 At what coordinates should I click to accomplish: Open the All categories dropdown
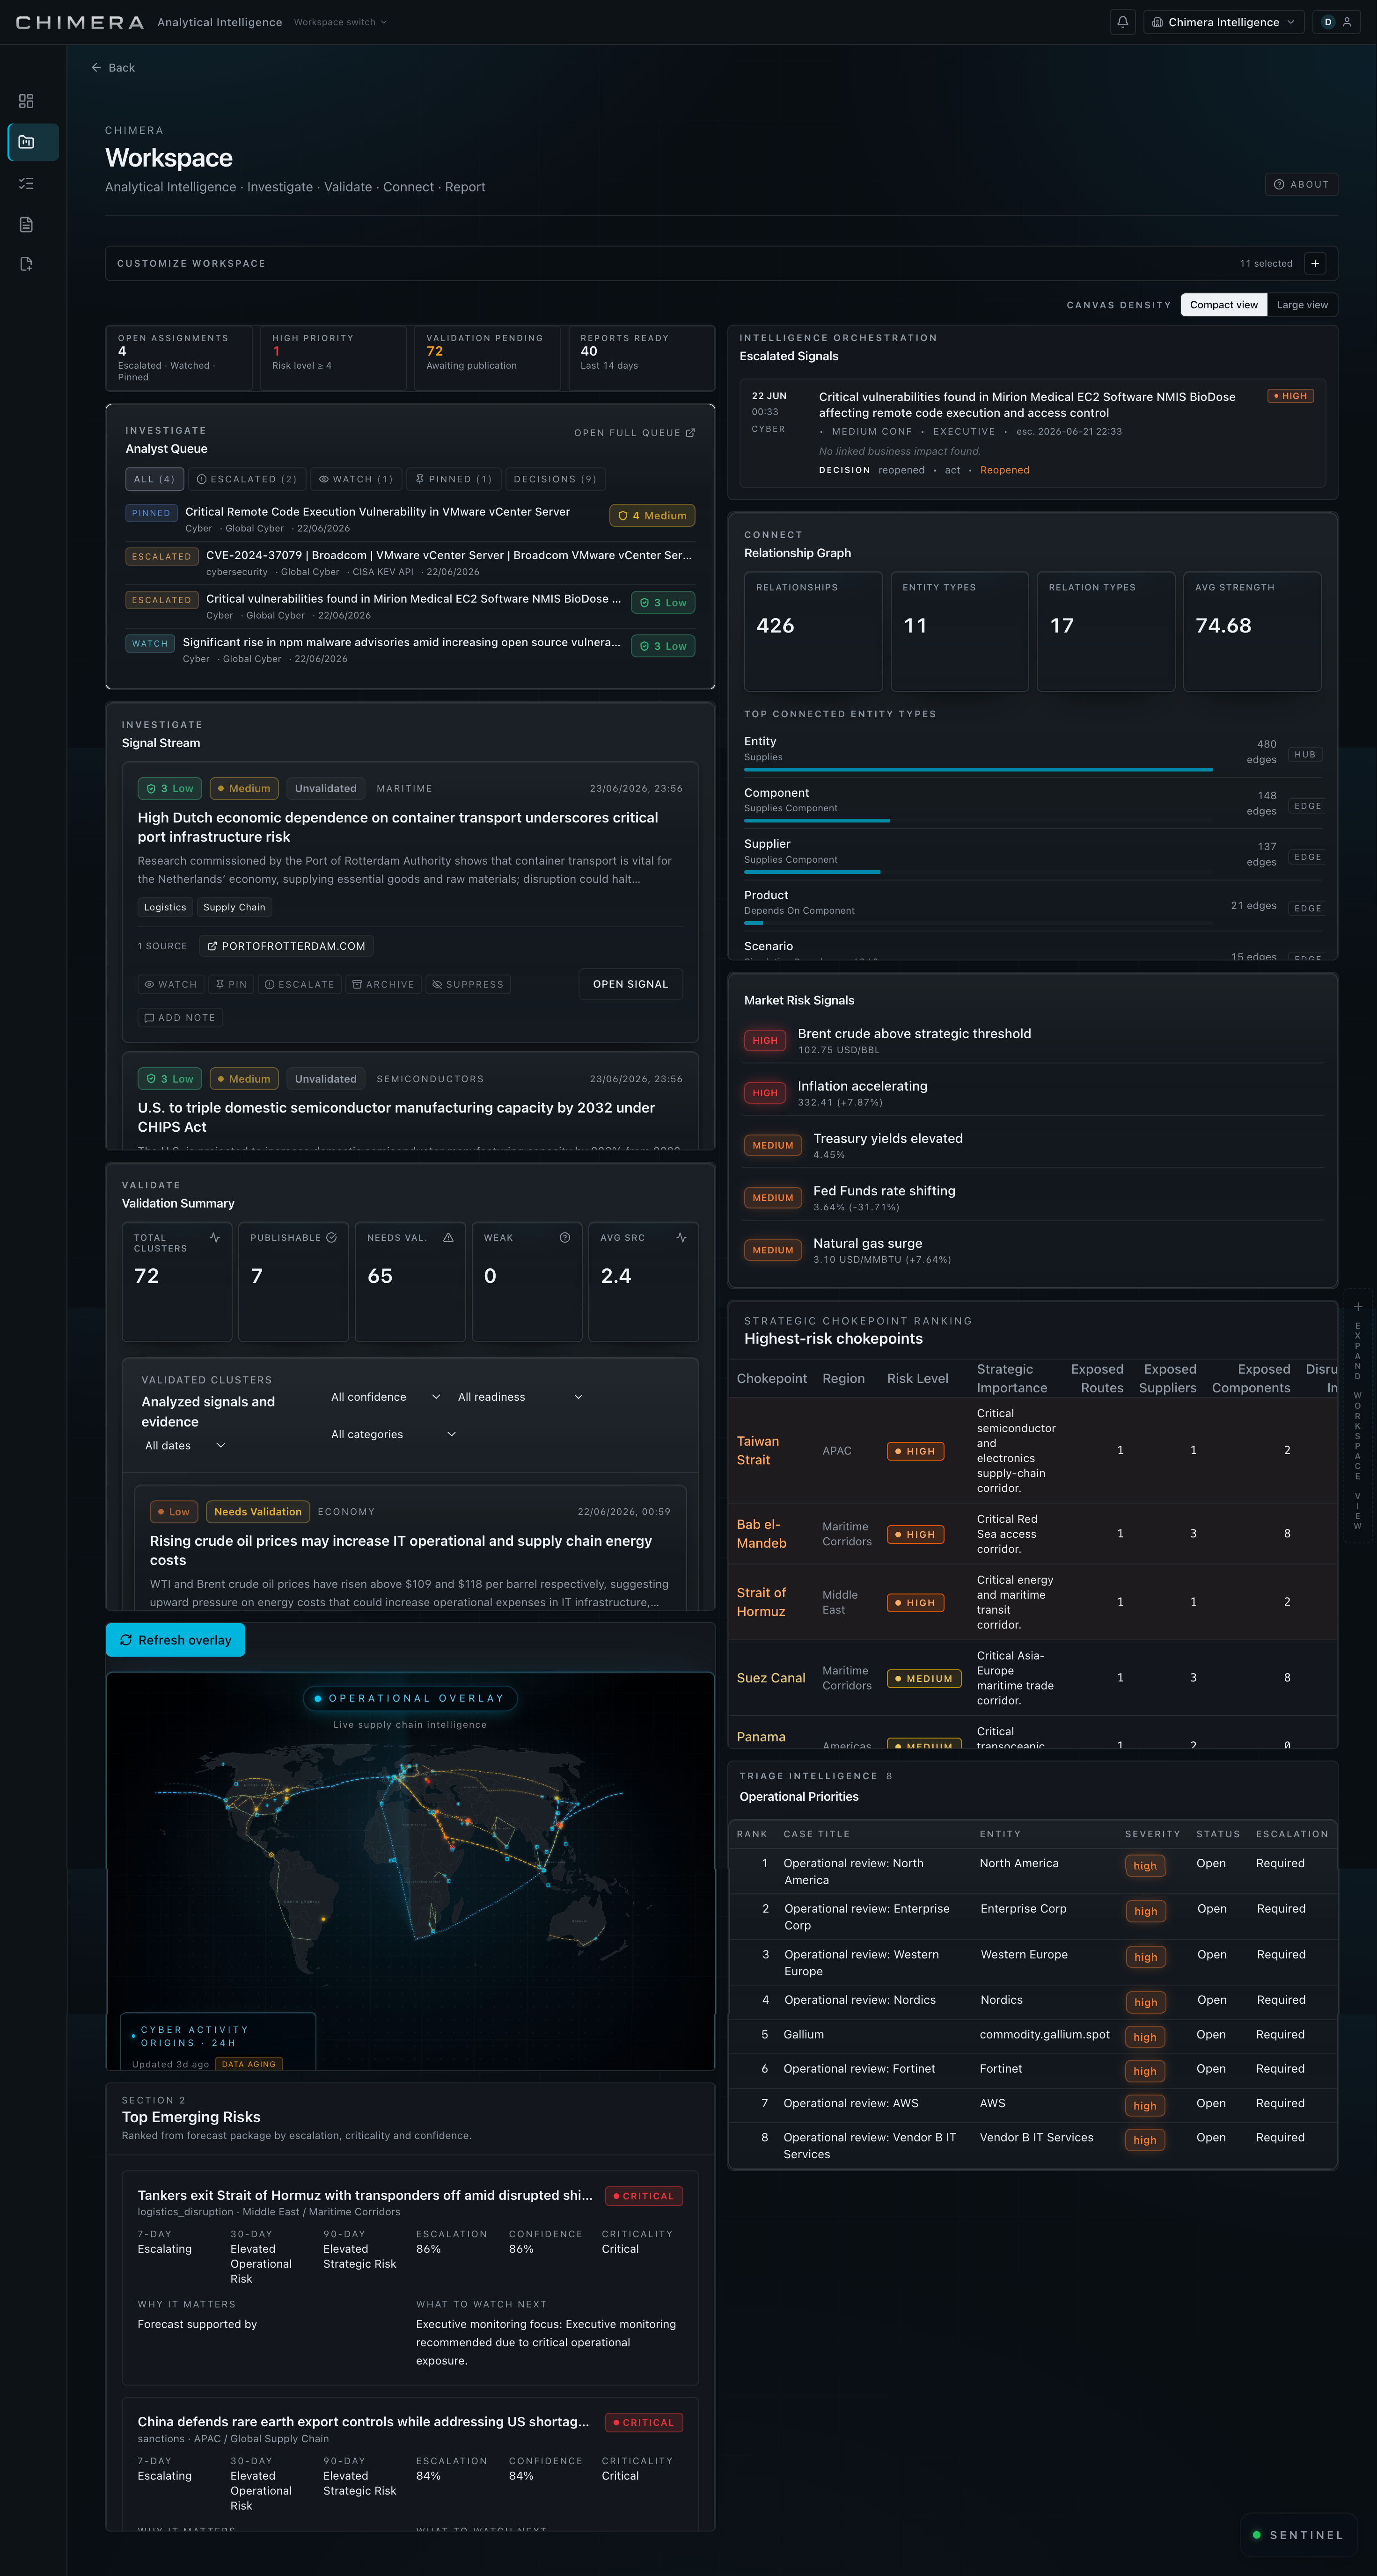pos(393,1434)
